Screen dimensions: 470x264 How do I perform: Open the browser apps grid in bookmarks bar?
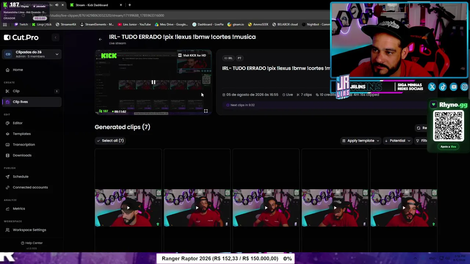pos(5,25)
